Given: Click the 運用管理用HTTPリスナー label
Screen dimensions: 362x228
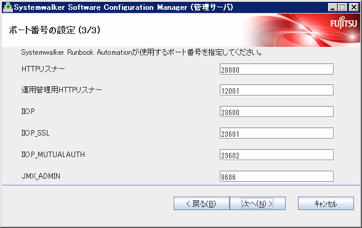Looking at the screenshot, I should [x=62, y=89].
